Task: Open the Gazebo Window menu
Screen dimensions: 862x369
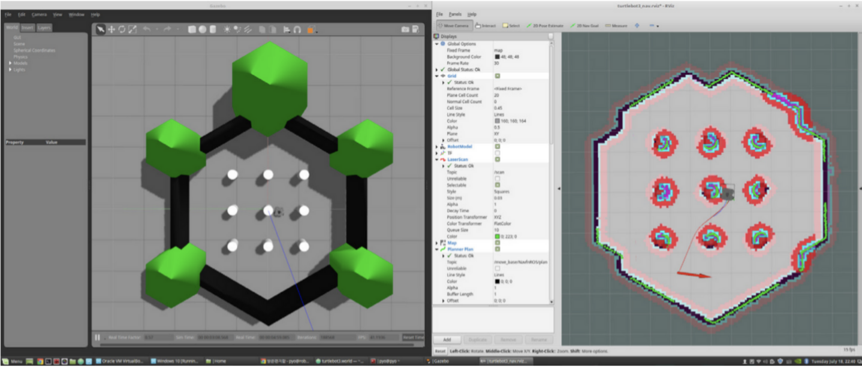Action: click(x=77, y=14)
